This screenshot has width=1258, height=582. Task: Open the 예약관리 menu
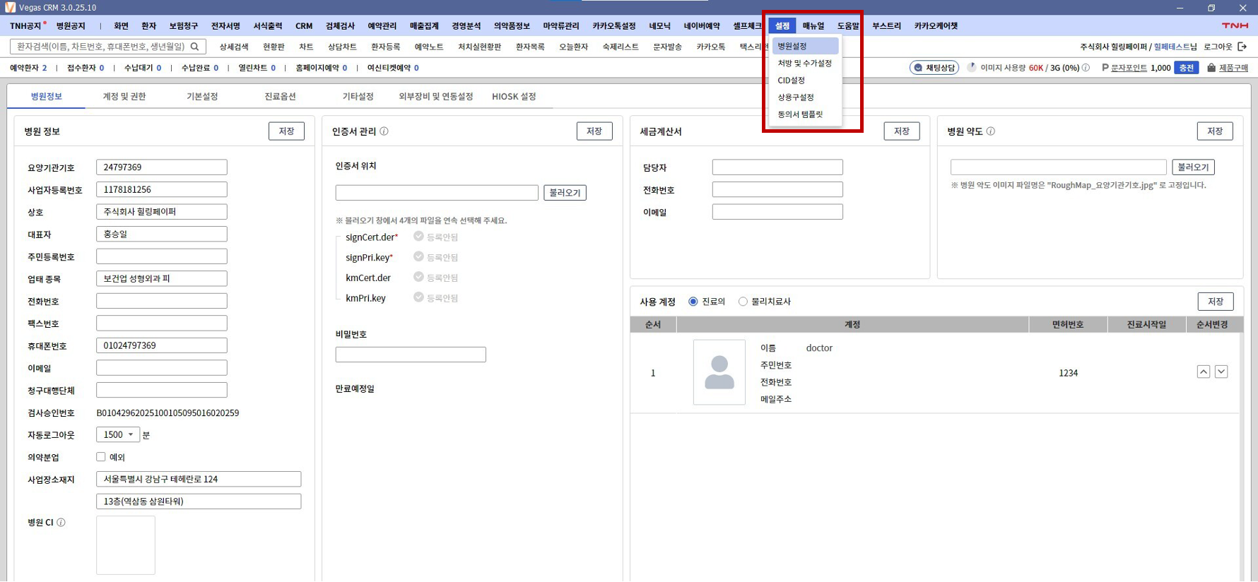click(x=382, y=25)
